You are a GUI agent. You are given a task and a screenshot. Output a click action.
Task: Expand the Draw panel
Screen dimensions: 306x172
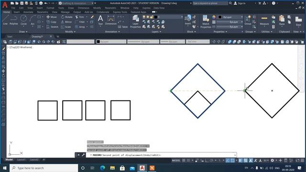pyautogui.click(x=23, y=32)
